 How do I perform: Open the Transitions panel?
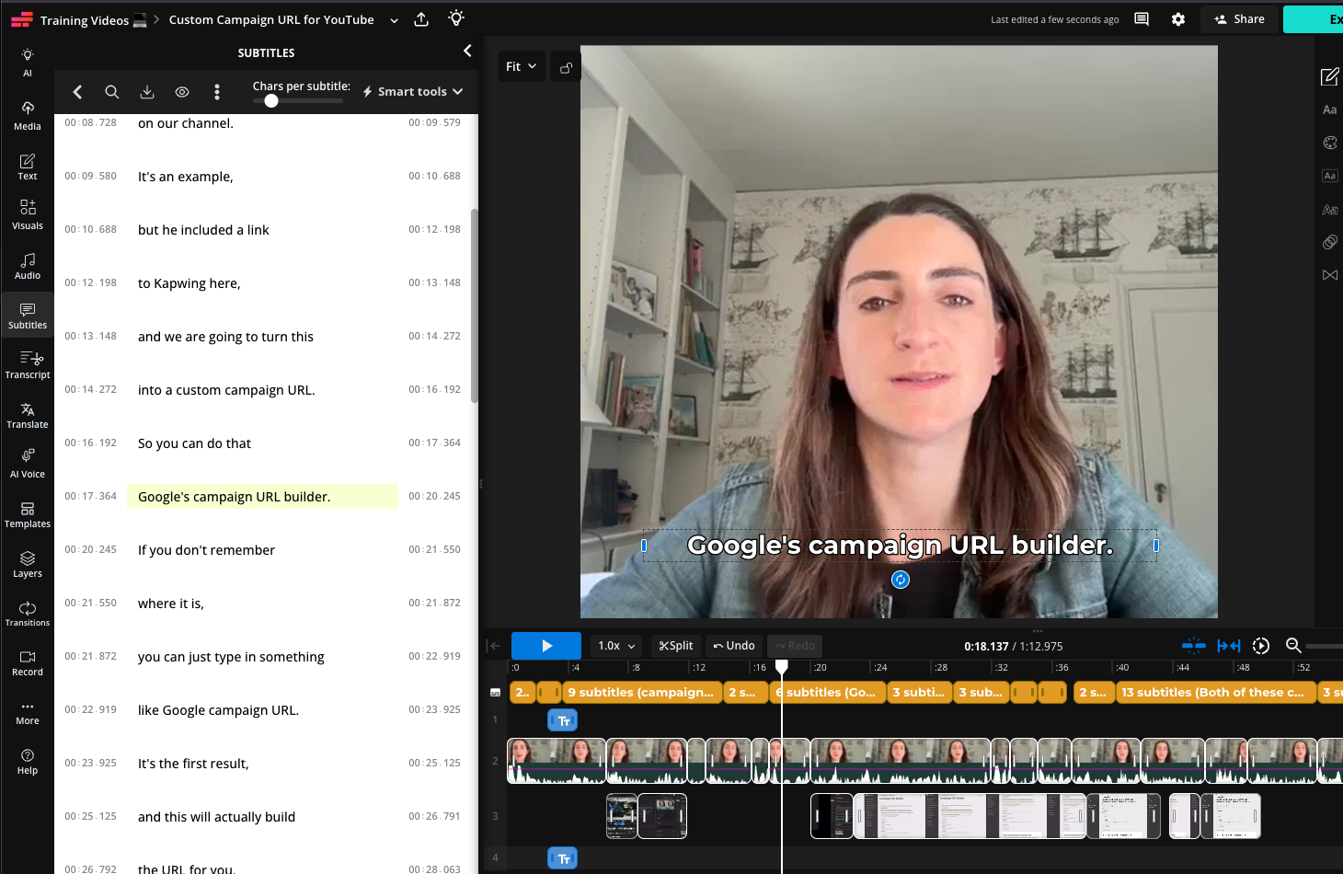pos(28,614)
